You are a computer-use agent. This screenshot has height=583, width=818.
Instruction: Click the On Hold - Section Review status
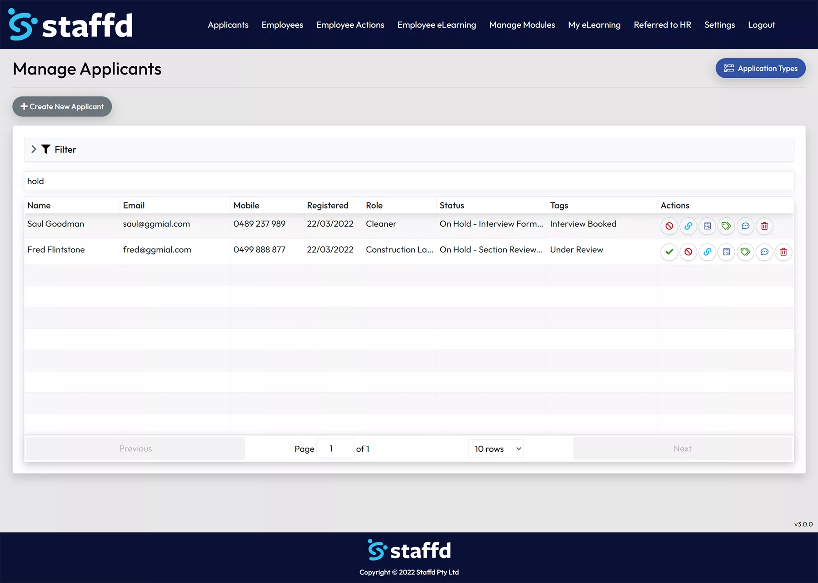tap(491, 249)
